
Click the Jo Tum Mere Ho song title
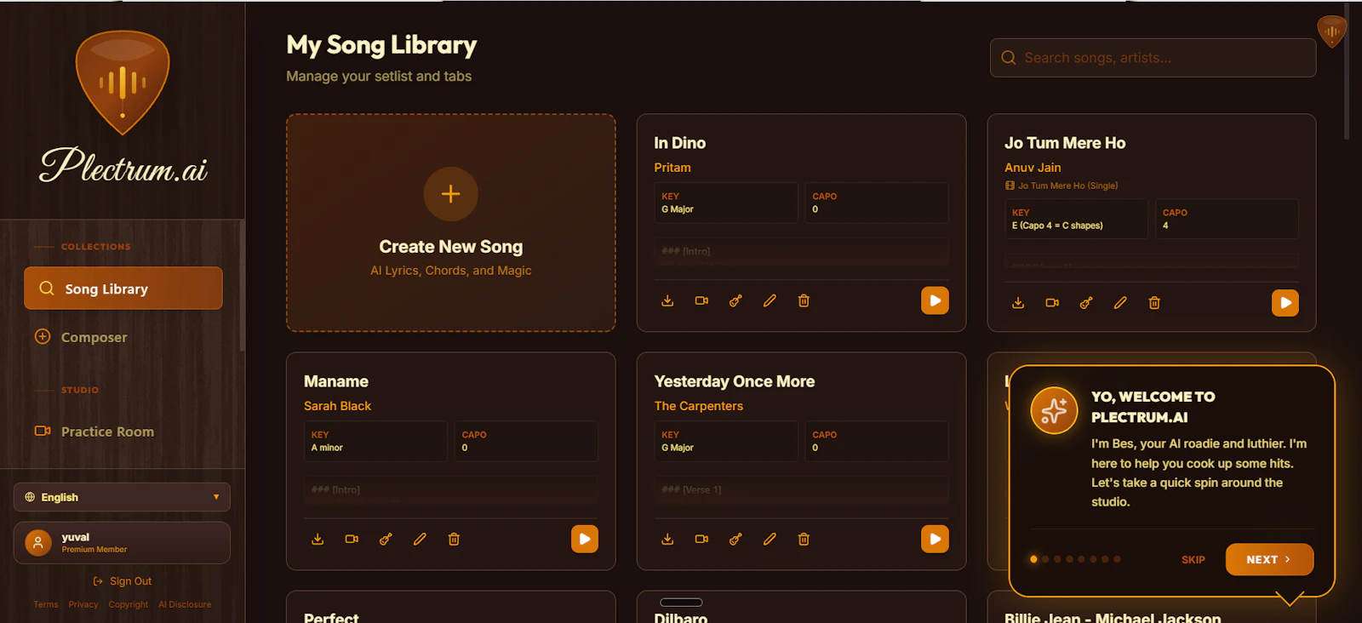pyautogui.click(x=1065, y=143)
